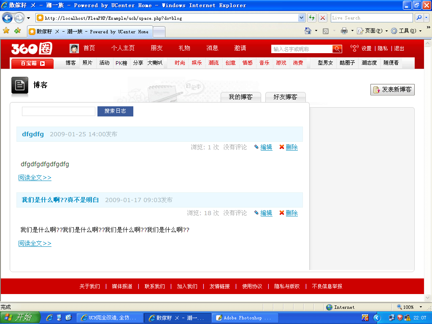Click the RSS feeds icon
Viewport: 432px width, 324px height.
[x=326, y=31]
